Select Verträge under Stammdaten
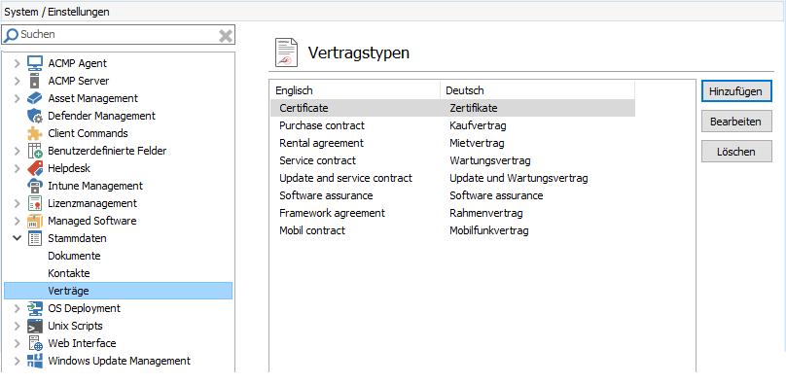Viewport: 786px width, 384px height. click(119, 291)
